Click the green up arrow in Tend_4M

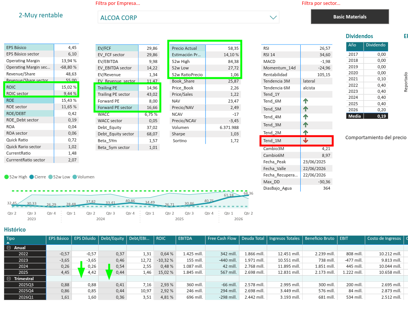click(306, 117)
